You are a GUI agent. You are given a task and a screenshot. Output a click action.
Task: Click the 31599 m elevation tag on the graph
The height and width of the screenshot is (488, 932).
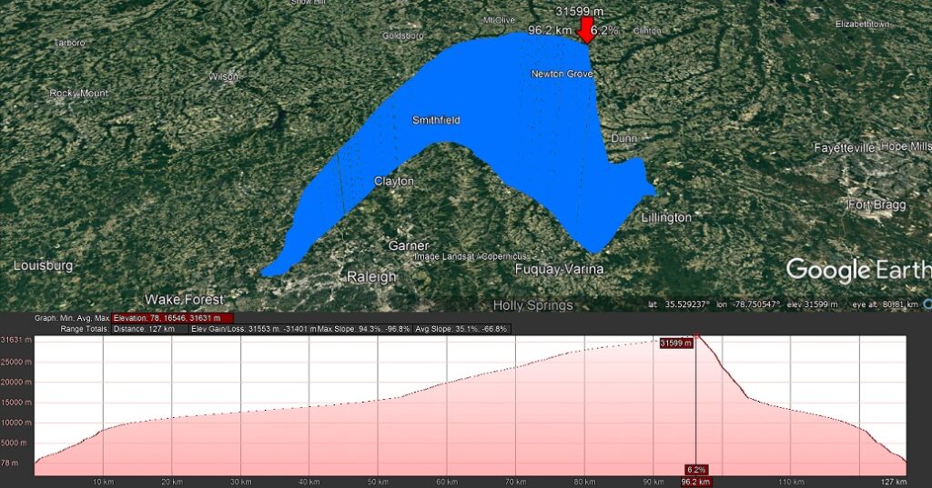tap(675, 344)
